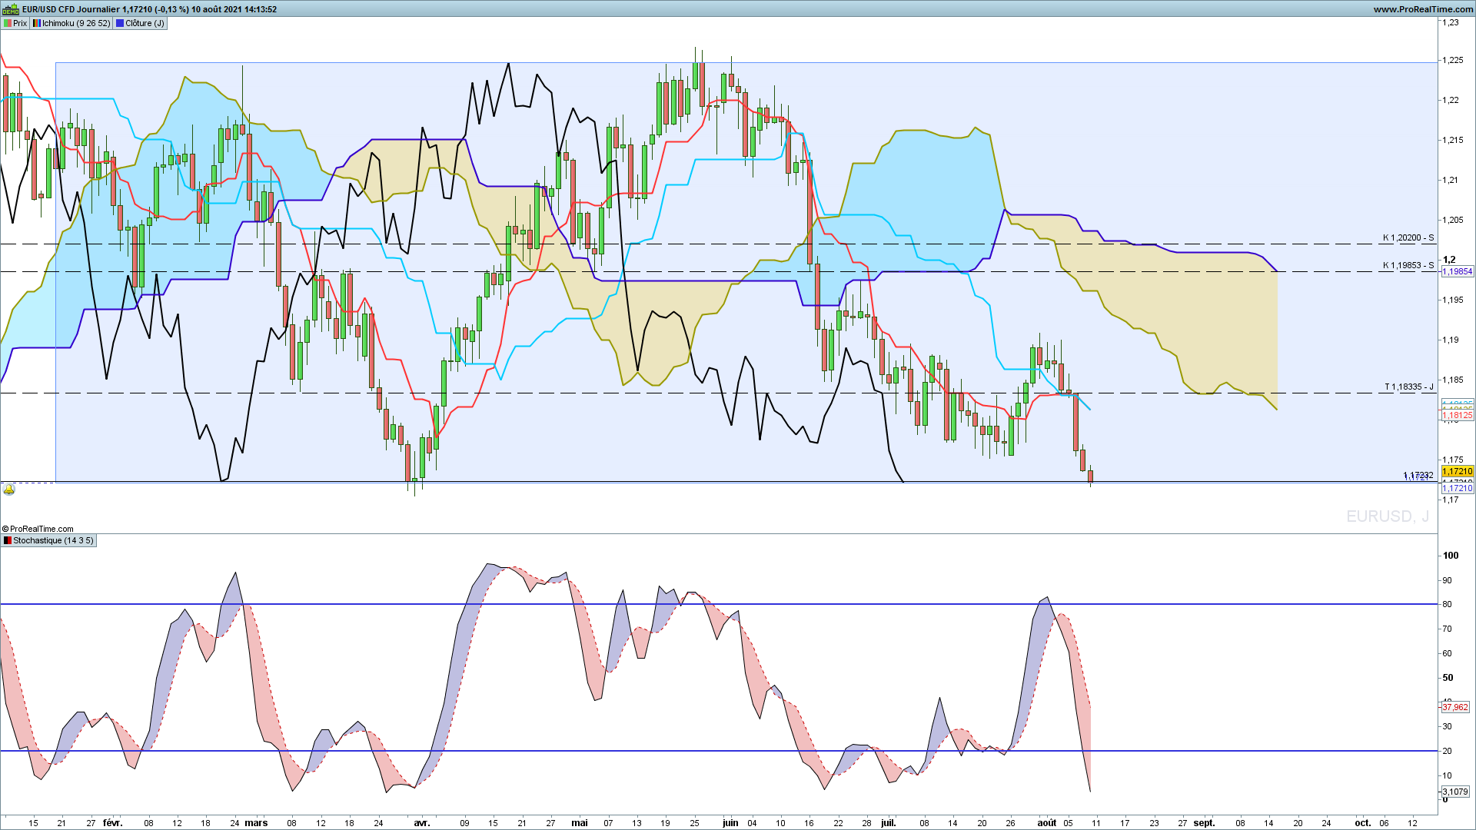Click the 3,1079 stochastic value tag
The image size is (1476, 830).
pos(1454,792)
